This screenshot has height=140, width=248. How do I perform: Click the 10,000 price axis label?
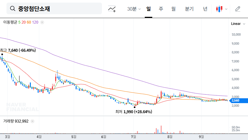tap(236, 35)
